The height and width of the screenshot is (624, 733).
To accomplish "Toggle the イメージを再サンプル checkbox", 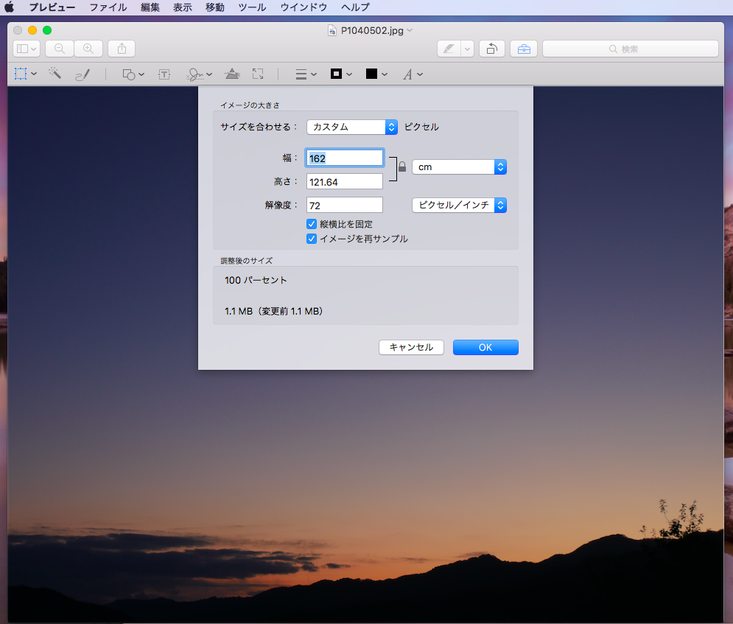I will click(312, 239).
